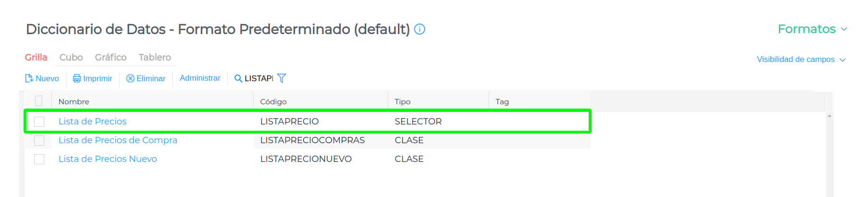Click the Nuevo document icon

click(x=29, y=78)
